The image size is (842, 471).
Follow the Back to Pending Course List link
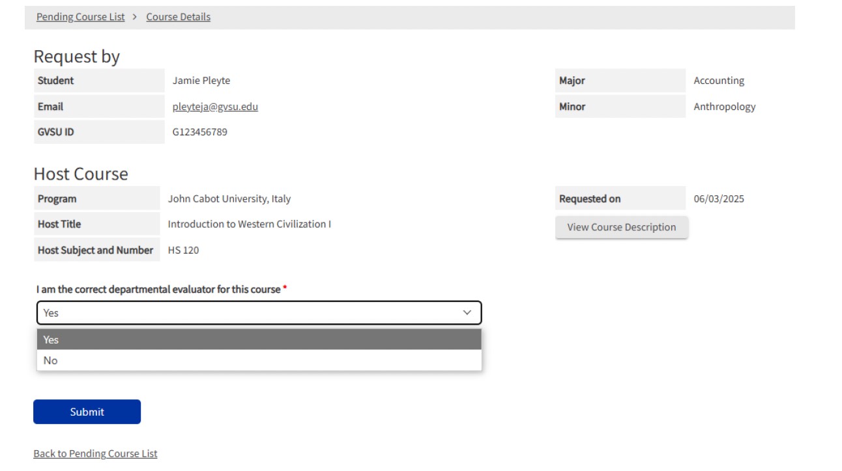coord(95,453)
